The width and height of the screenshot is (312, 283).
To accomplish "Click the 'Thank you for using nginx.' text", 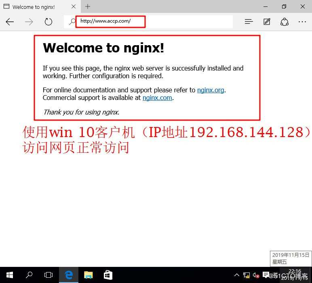I will [81, 112].
